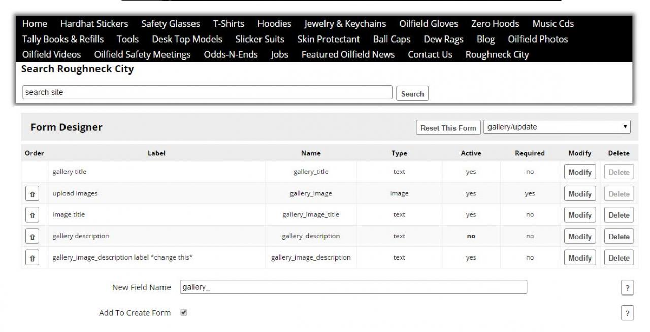
Task: Open the gallery/update form dropdown
Action: 557,127
